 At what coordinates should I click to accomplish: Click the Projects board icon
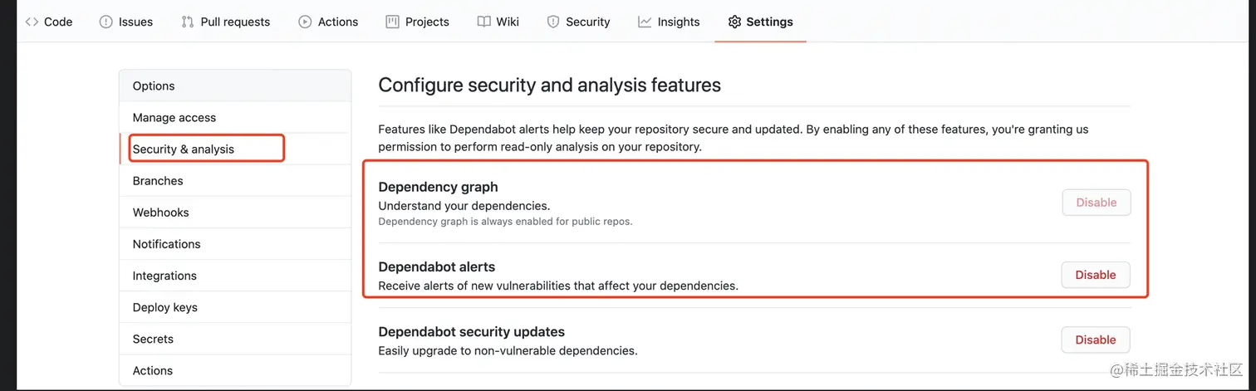point(393,22)
